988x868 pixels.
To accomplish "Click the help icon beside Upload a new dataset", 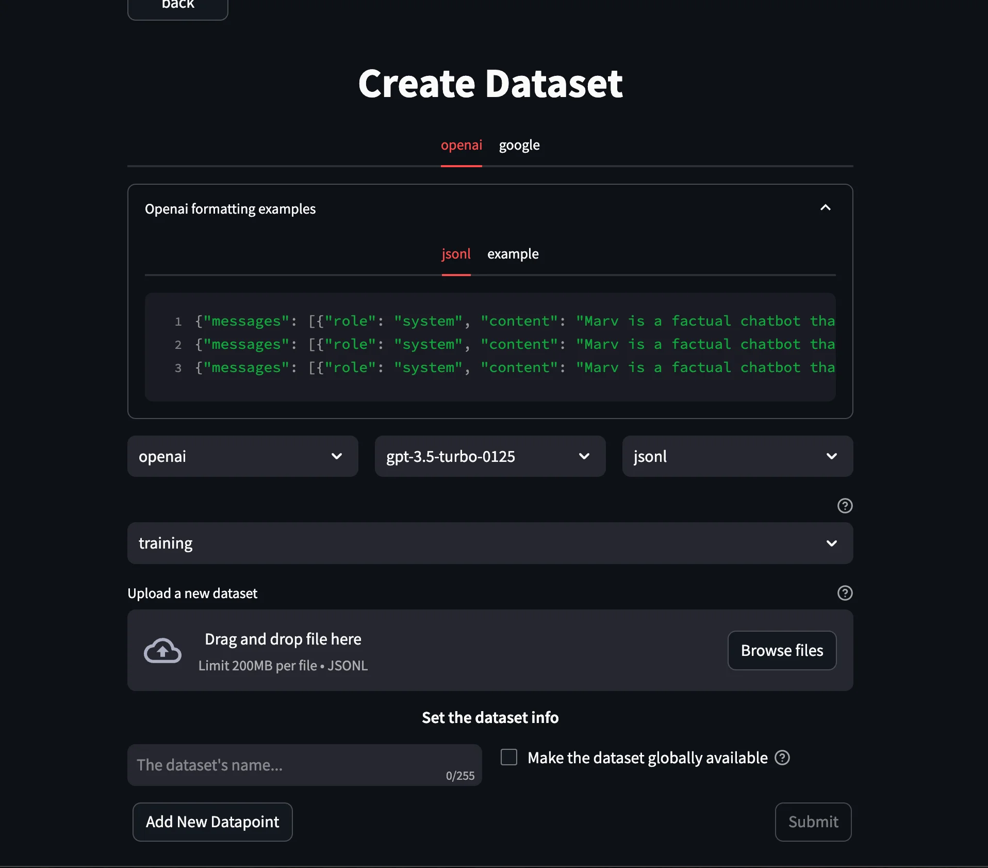I will [845, 593].
